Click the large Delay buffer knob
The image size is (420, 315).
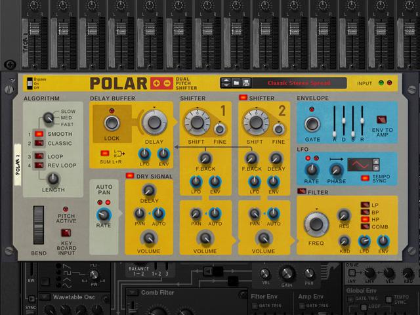tap(154, 123)
